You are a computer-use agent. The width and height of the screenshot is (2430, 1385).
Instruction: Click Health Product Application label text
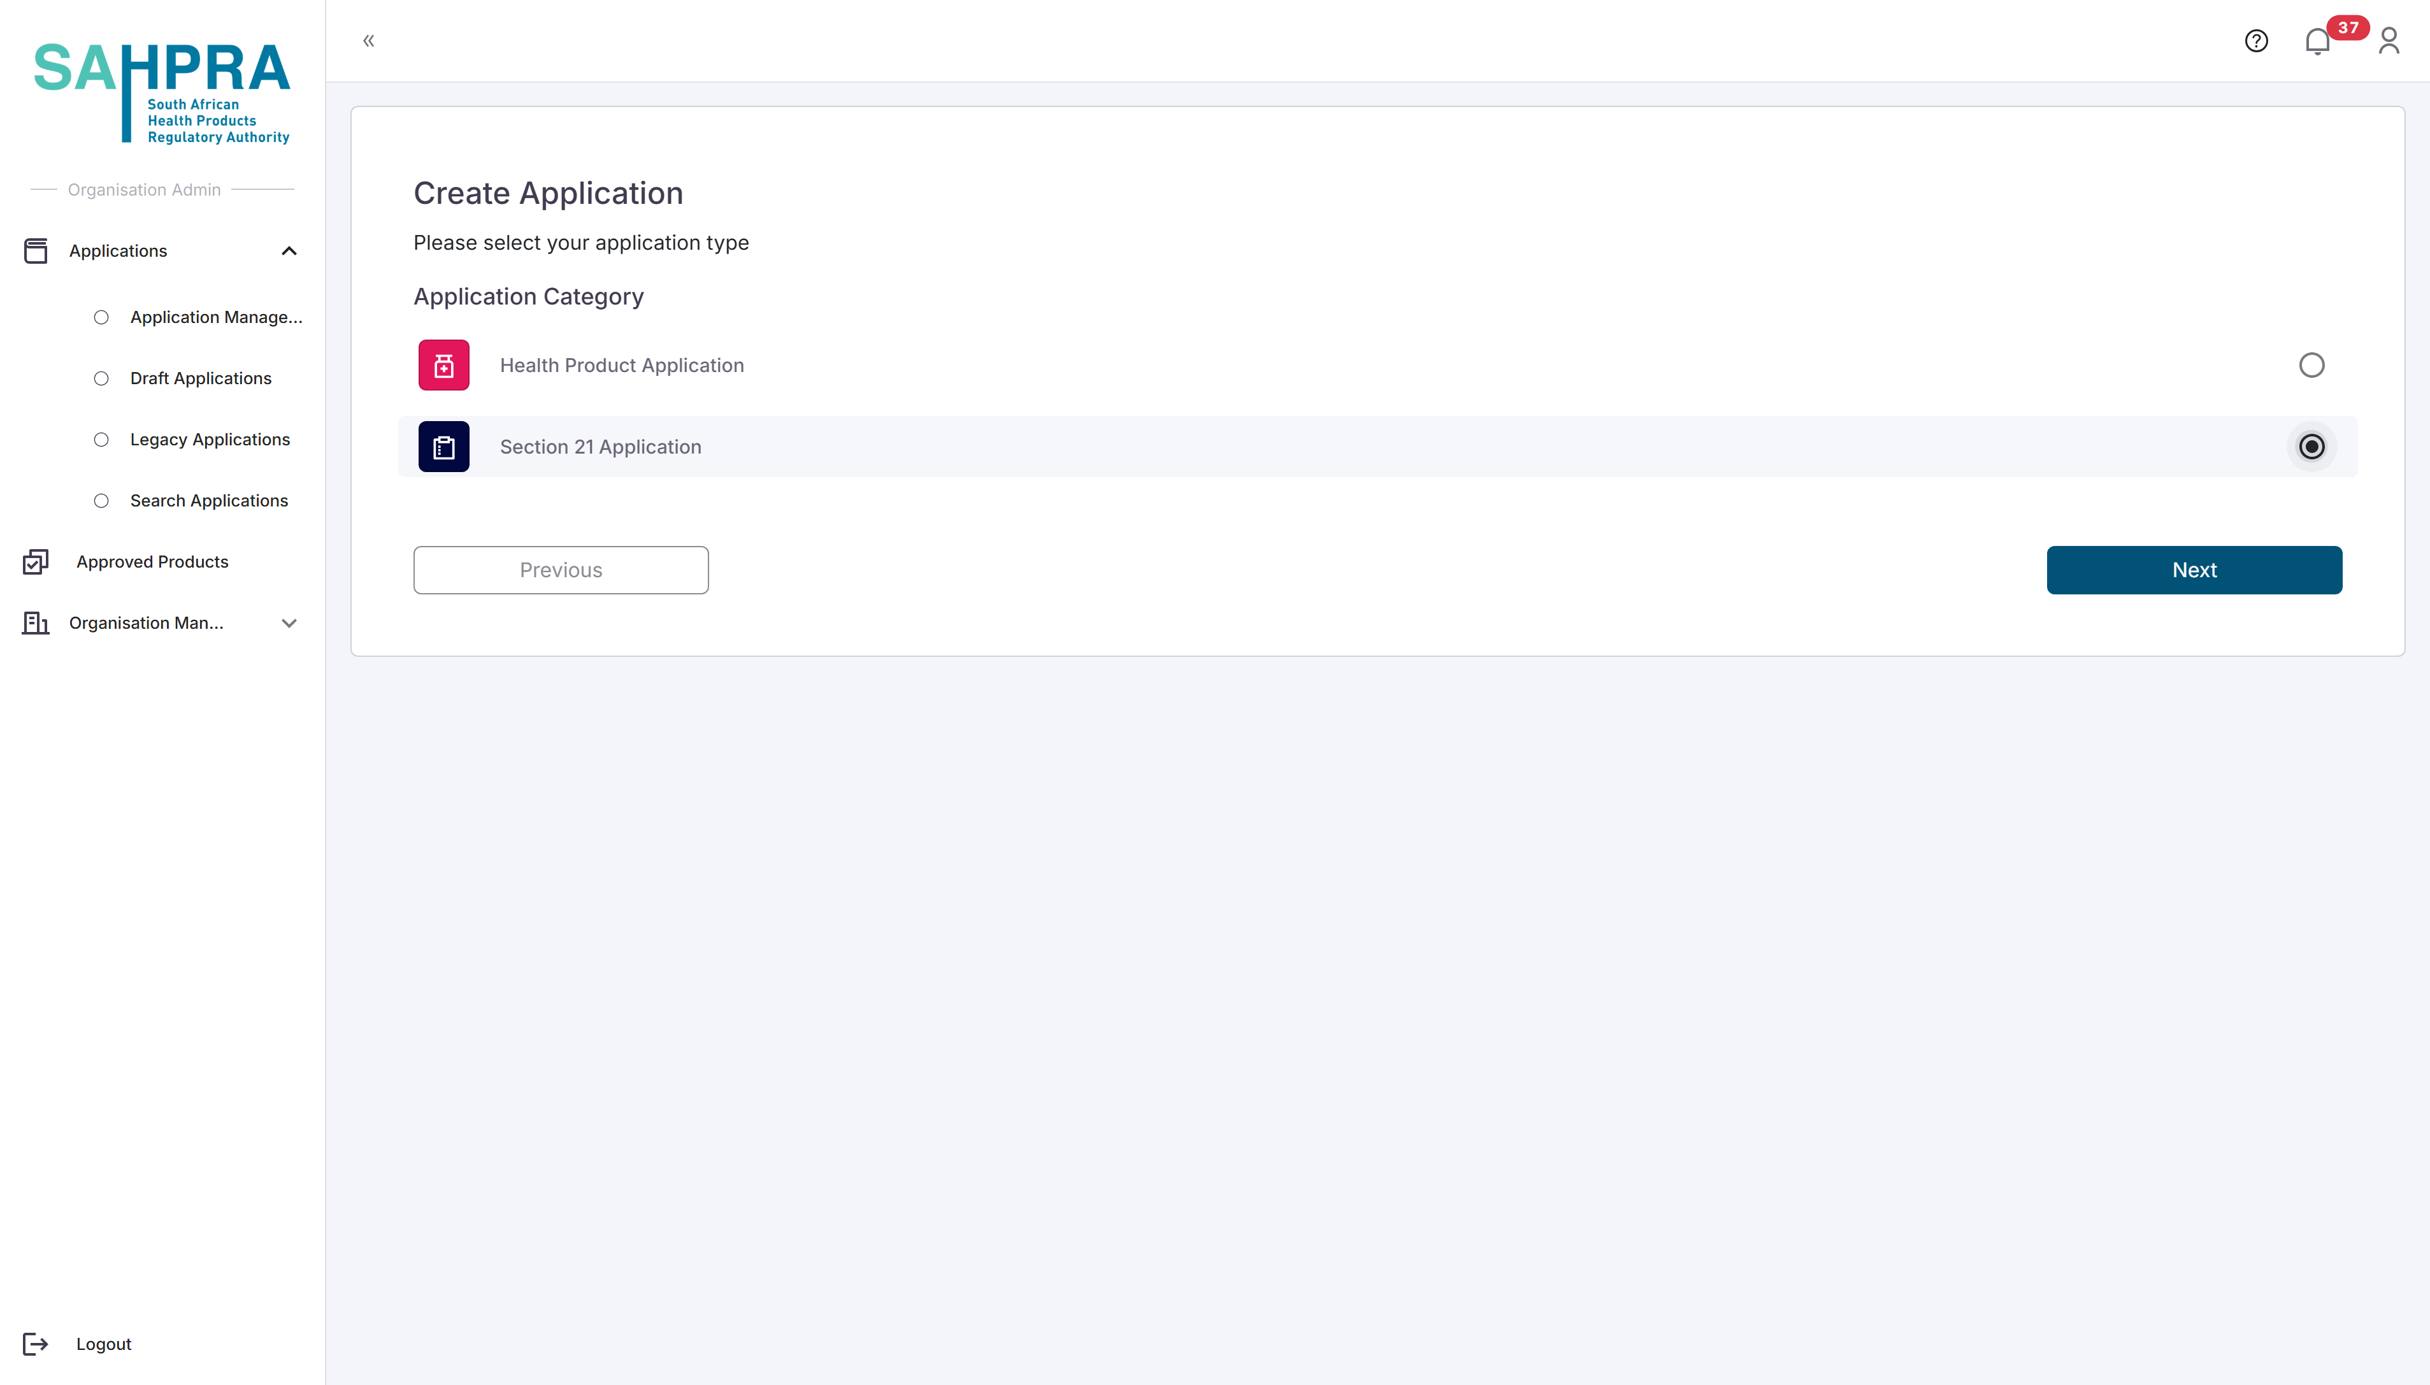622,365
